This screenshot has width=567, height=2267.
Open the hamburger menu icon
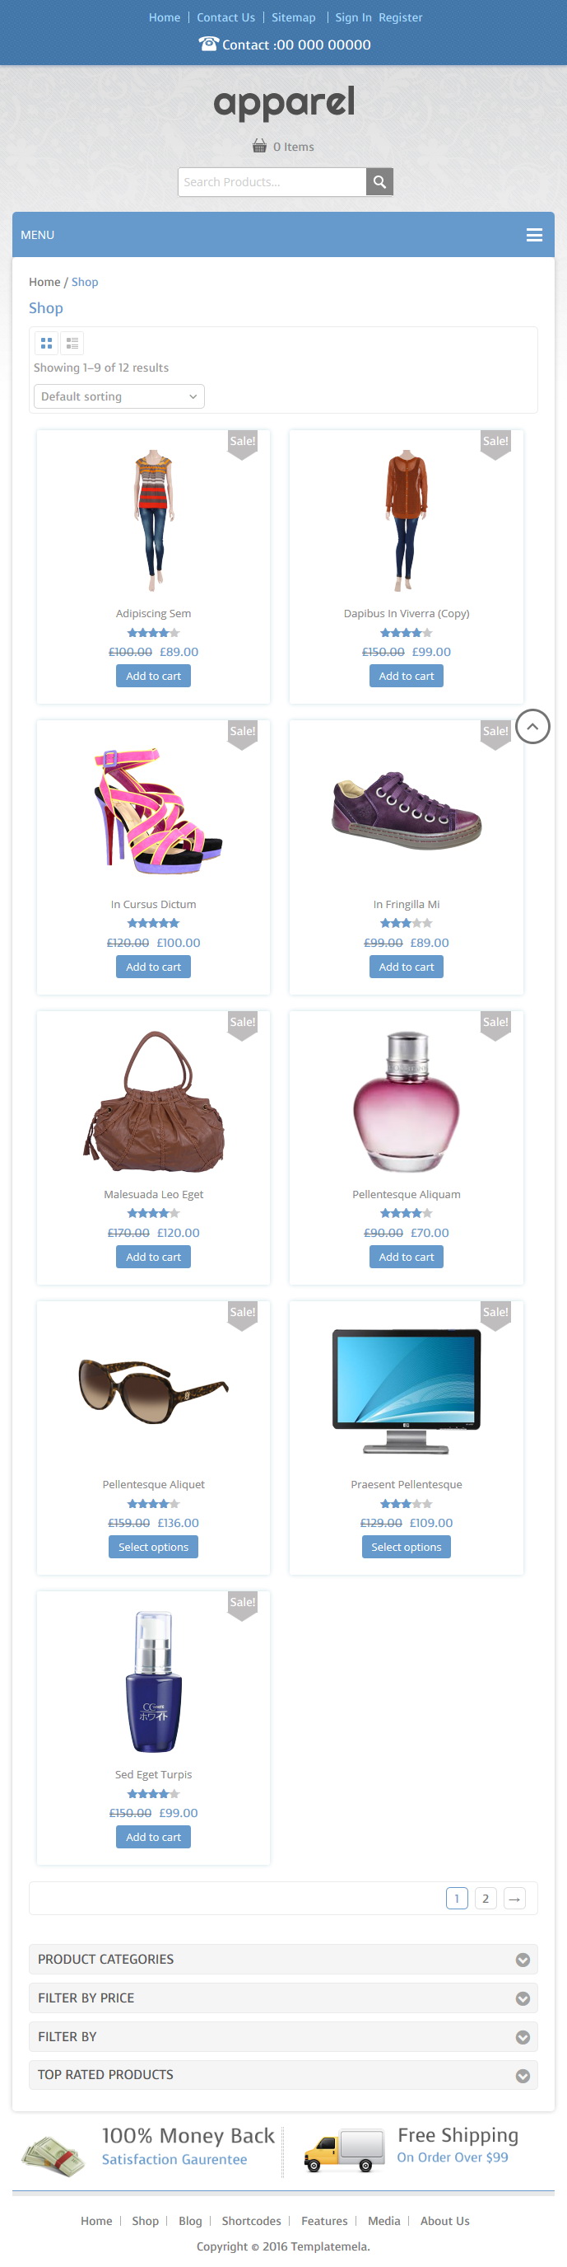coord(533,235)
